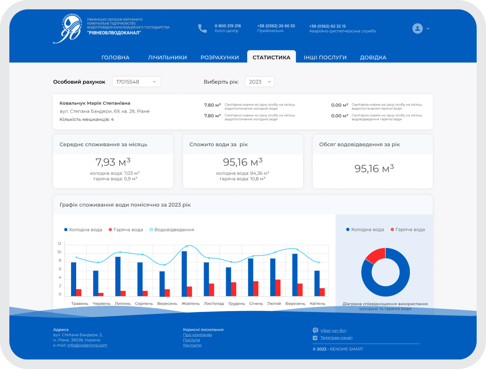Toggle Холодна вода series in bar chart legend
486x369 pixels.
(x=83, y=230)
